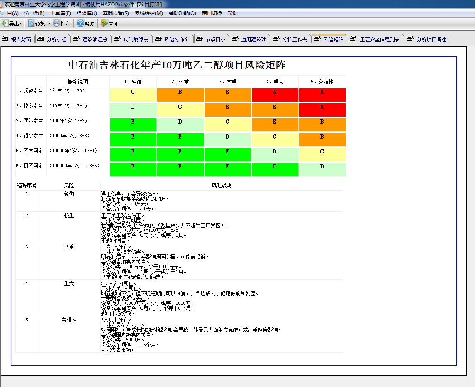Click printer icon on 风险矩阵 tab
475x387 pixels.
click(x=317, y=39)
